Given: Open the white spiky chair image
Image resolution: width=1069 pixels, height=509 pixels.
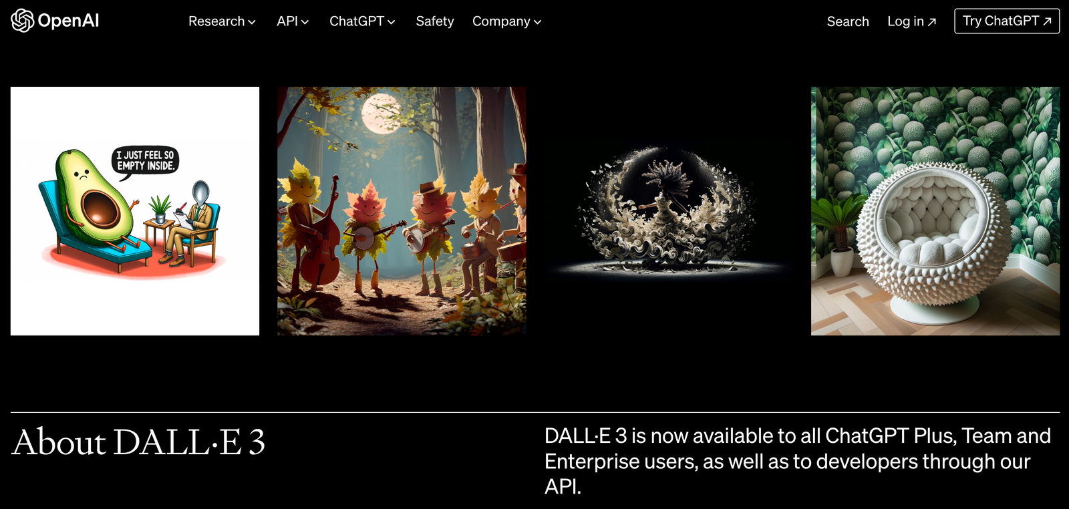Looking at the screenshot, I should [x=935, y=211].
